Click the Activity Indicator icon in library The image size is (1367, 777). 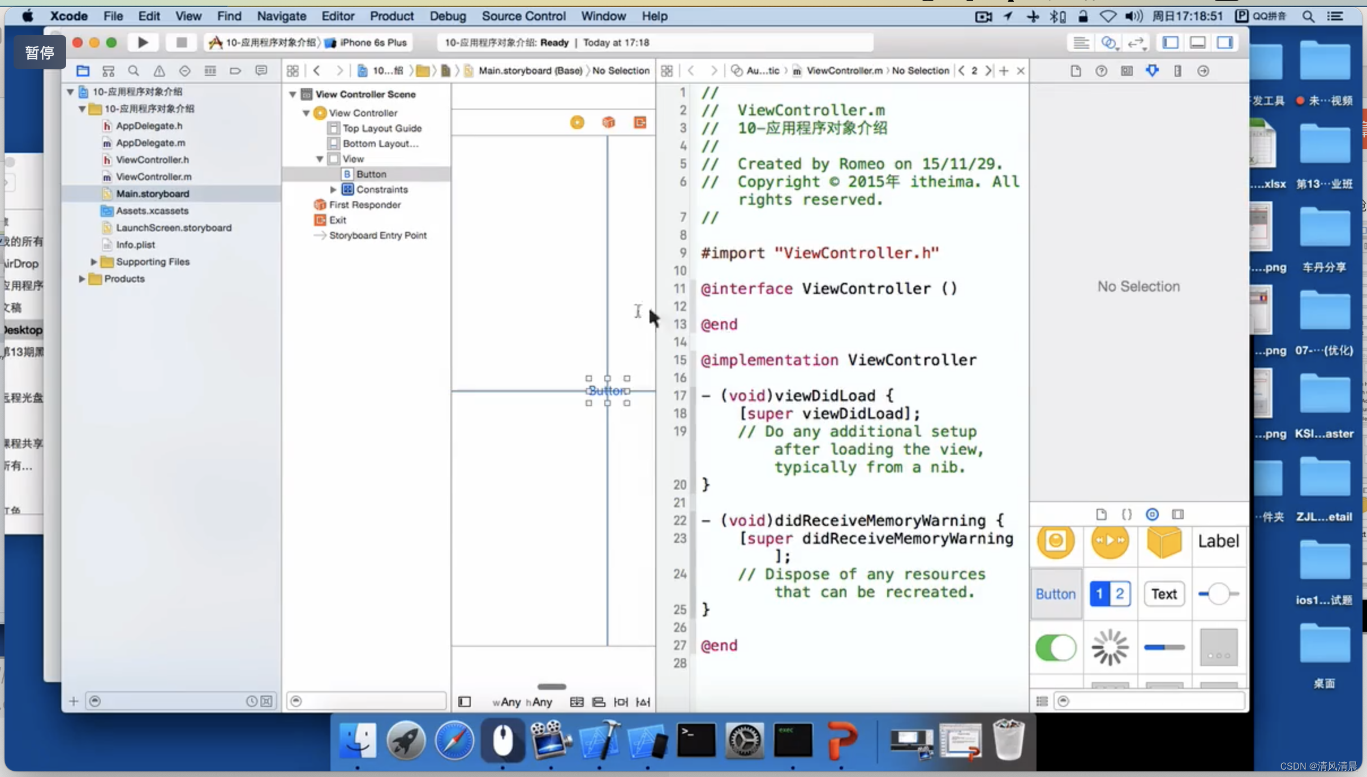(1111, 647)
